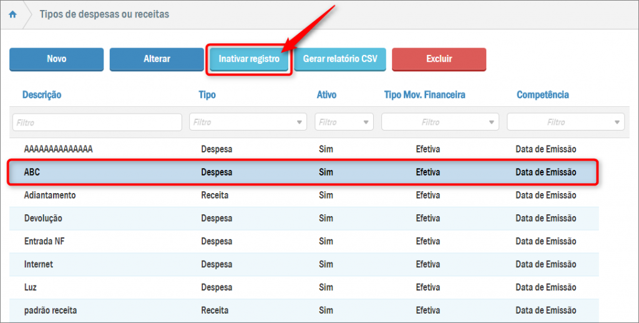Focus the Descrição filter text field

pyautogui.click(x=97, y=122)
